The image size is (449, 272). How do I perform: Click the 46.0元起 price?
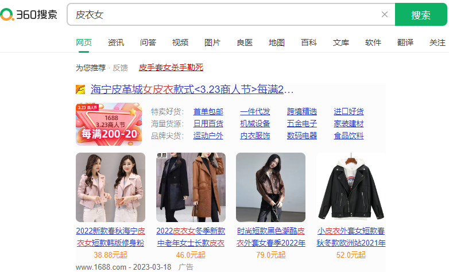click(x=191, y=255)
